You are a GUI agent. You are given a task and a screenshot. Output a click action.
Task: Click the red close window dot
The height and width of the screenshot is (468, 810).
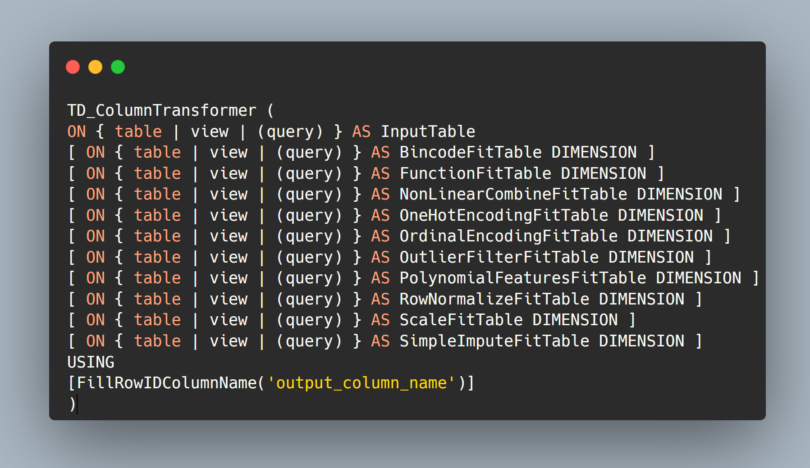[x=73, y=67]
